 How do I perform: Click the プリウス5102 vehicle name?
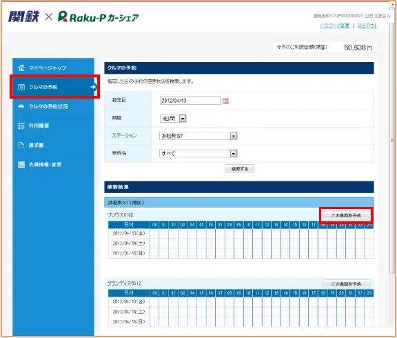coord(120,215)
